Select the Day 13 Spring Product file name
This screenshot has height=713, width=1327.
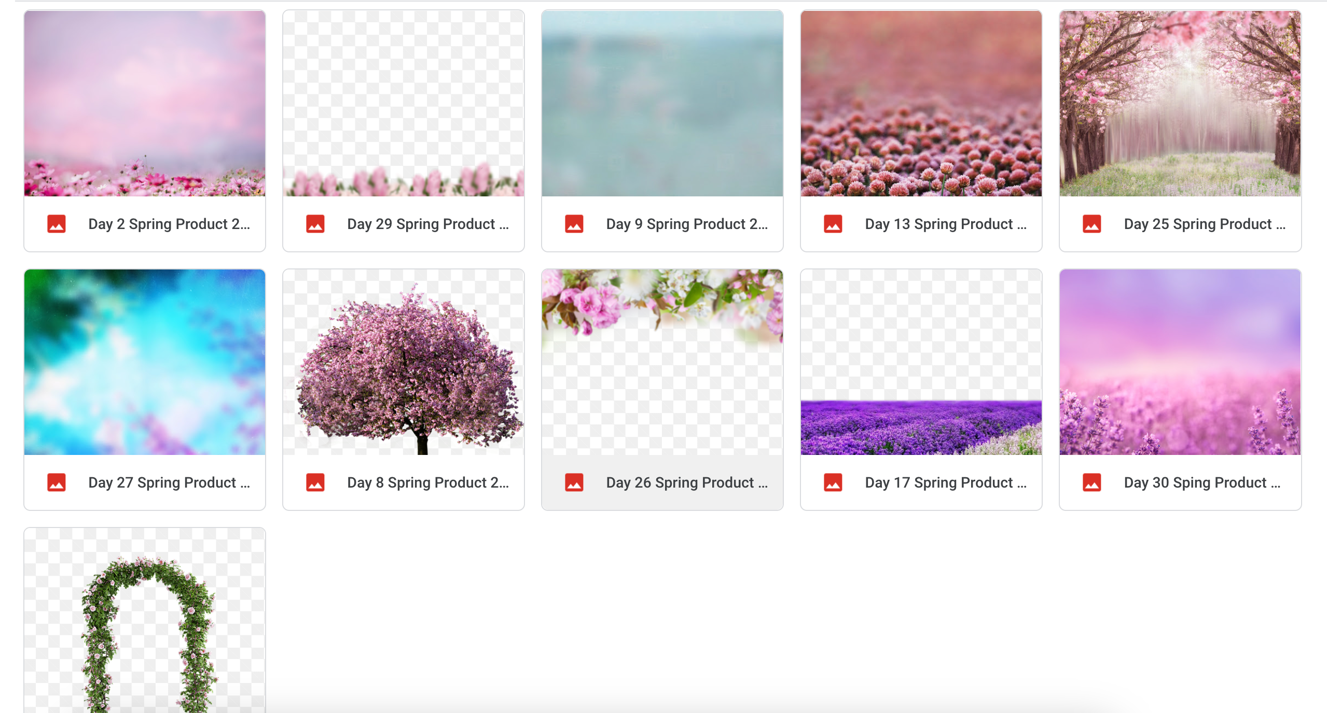[x=945, y=223]
